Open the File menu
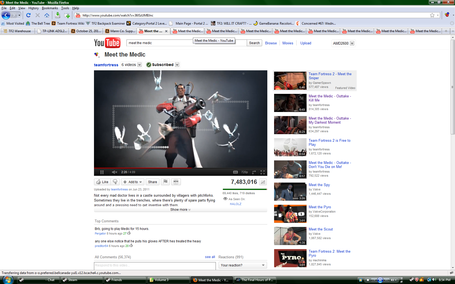Viewport: 455px width, 284px height. (x=4, y=8)
